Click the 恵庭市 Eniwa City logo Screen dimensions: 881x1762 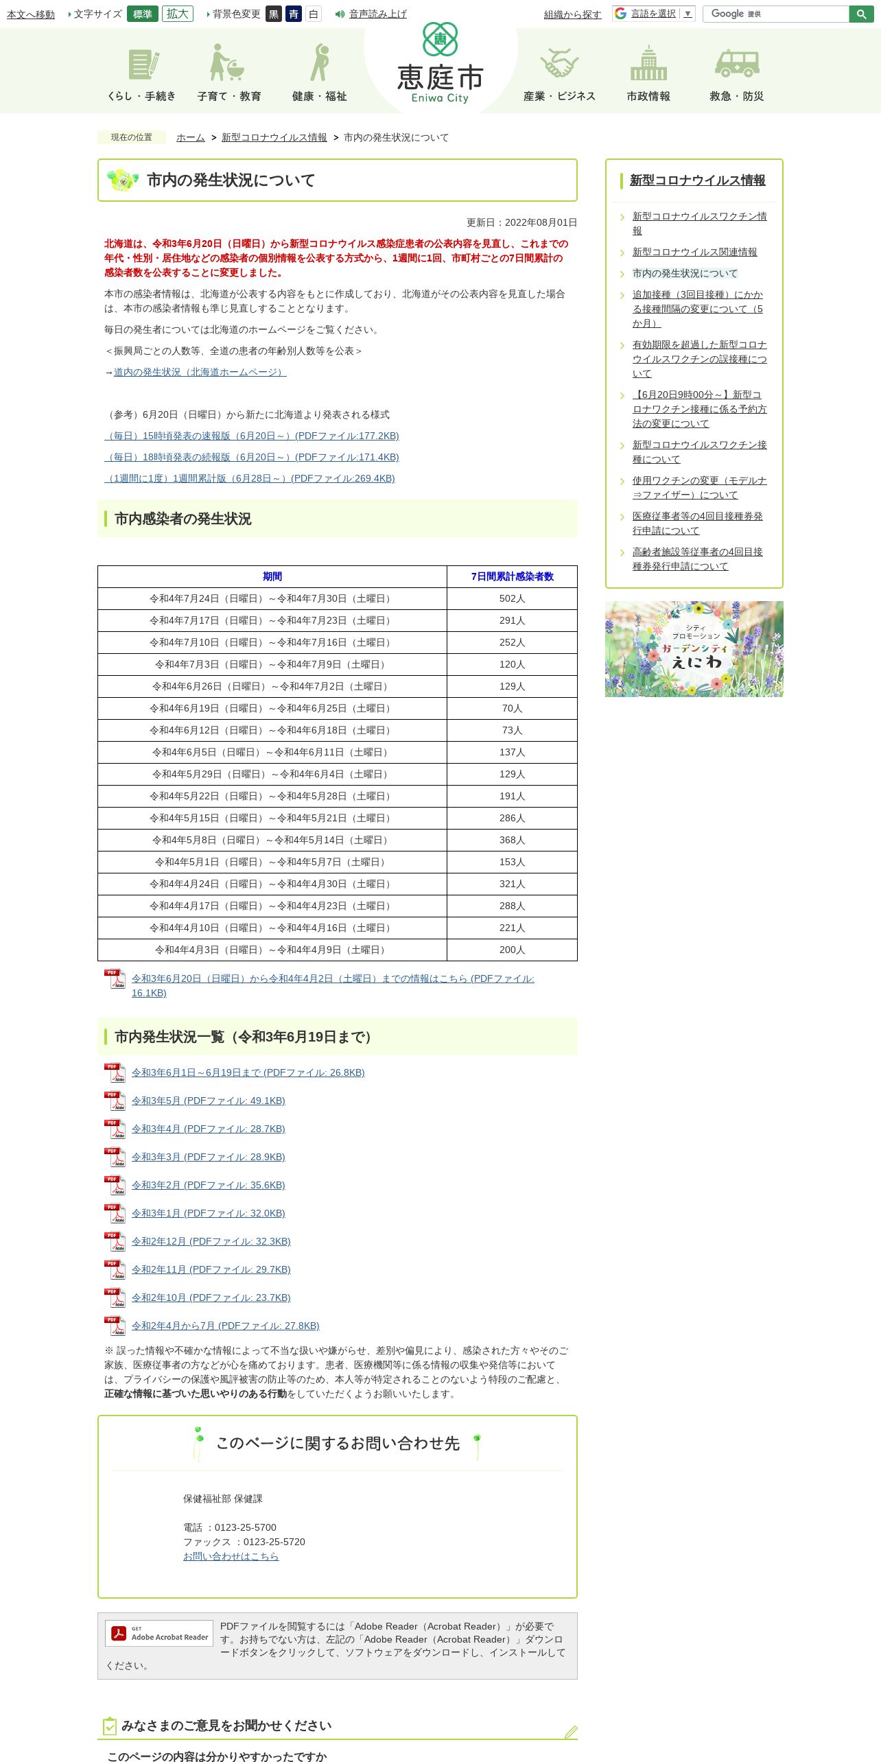tap(440, 63)
